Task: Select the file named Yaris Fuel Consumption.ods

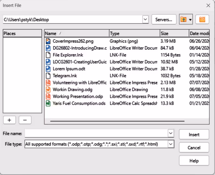Action: click(x=79, y=103)
